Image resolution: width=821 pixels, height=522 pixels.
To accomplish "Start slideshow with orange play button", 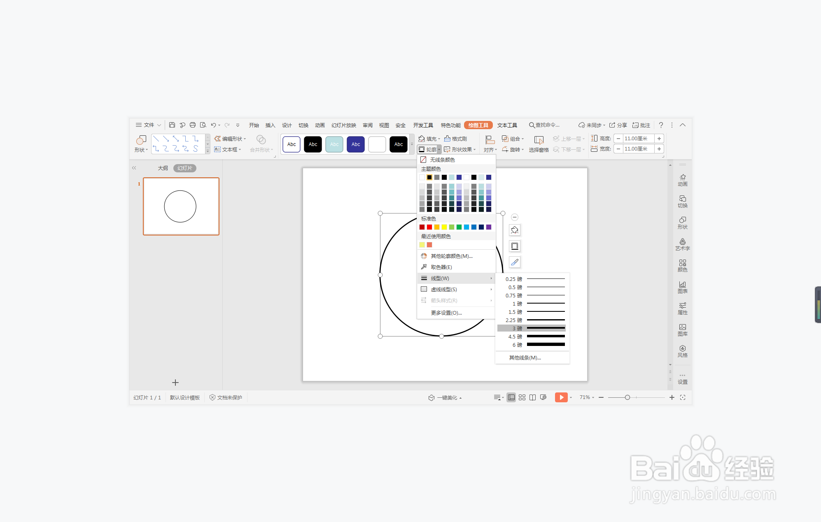I will 561,397.
